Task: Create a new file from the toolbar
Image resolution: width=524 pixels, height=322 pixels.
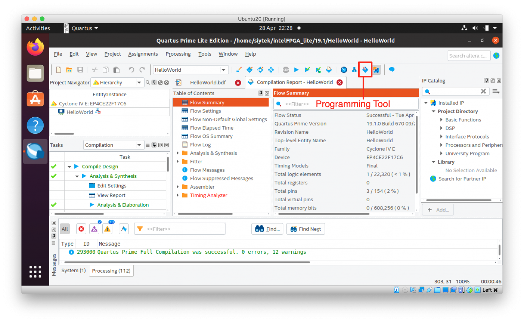Action: [x=58, y=69]
